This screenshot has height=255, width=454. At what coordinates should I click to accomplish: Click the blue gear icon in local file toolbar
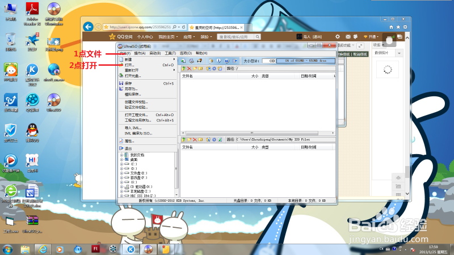[215, 139]
